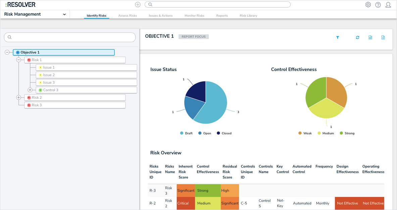The height and width of the screenshot is (210, 397).
Task: Open the settings gear icon
Action: click(368, 5)
